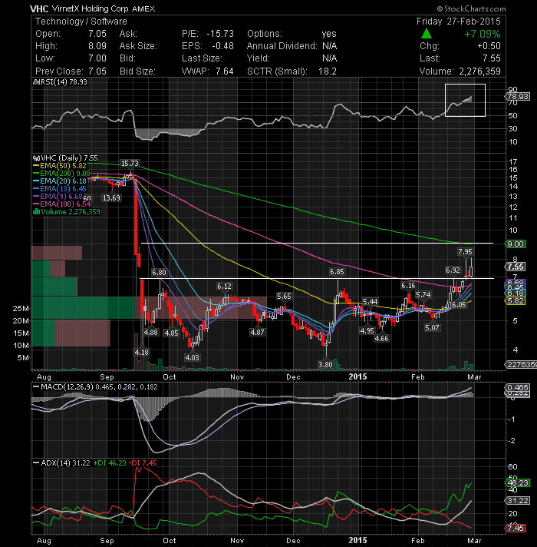Click the candlestick icon before VHC (Daily)
This screenshot has width=537, height=547.
point(36,158)
